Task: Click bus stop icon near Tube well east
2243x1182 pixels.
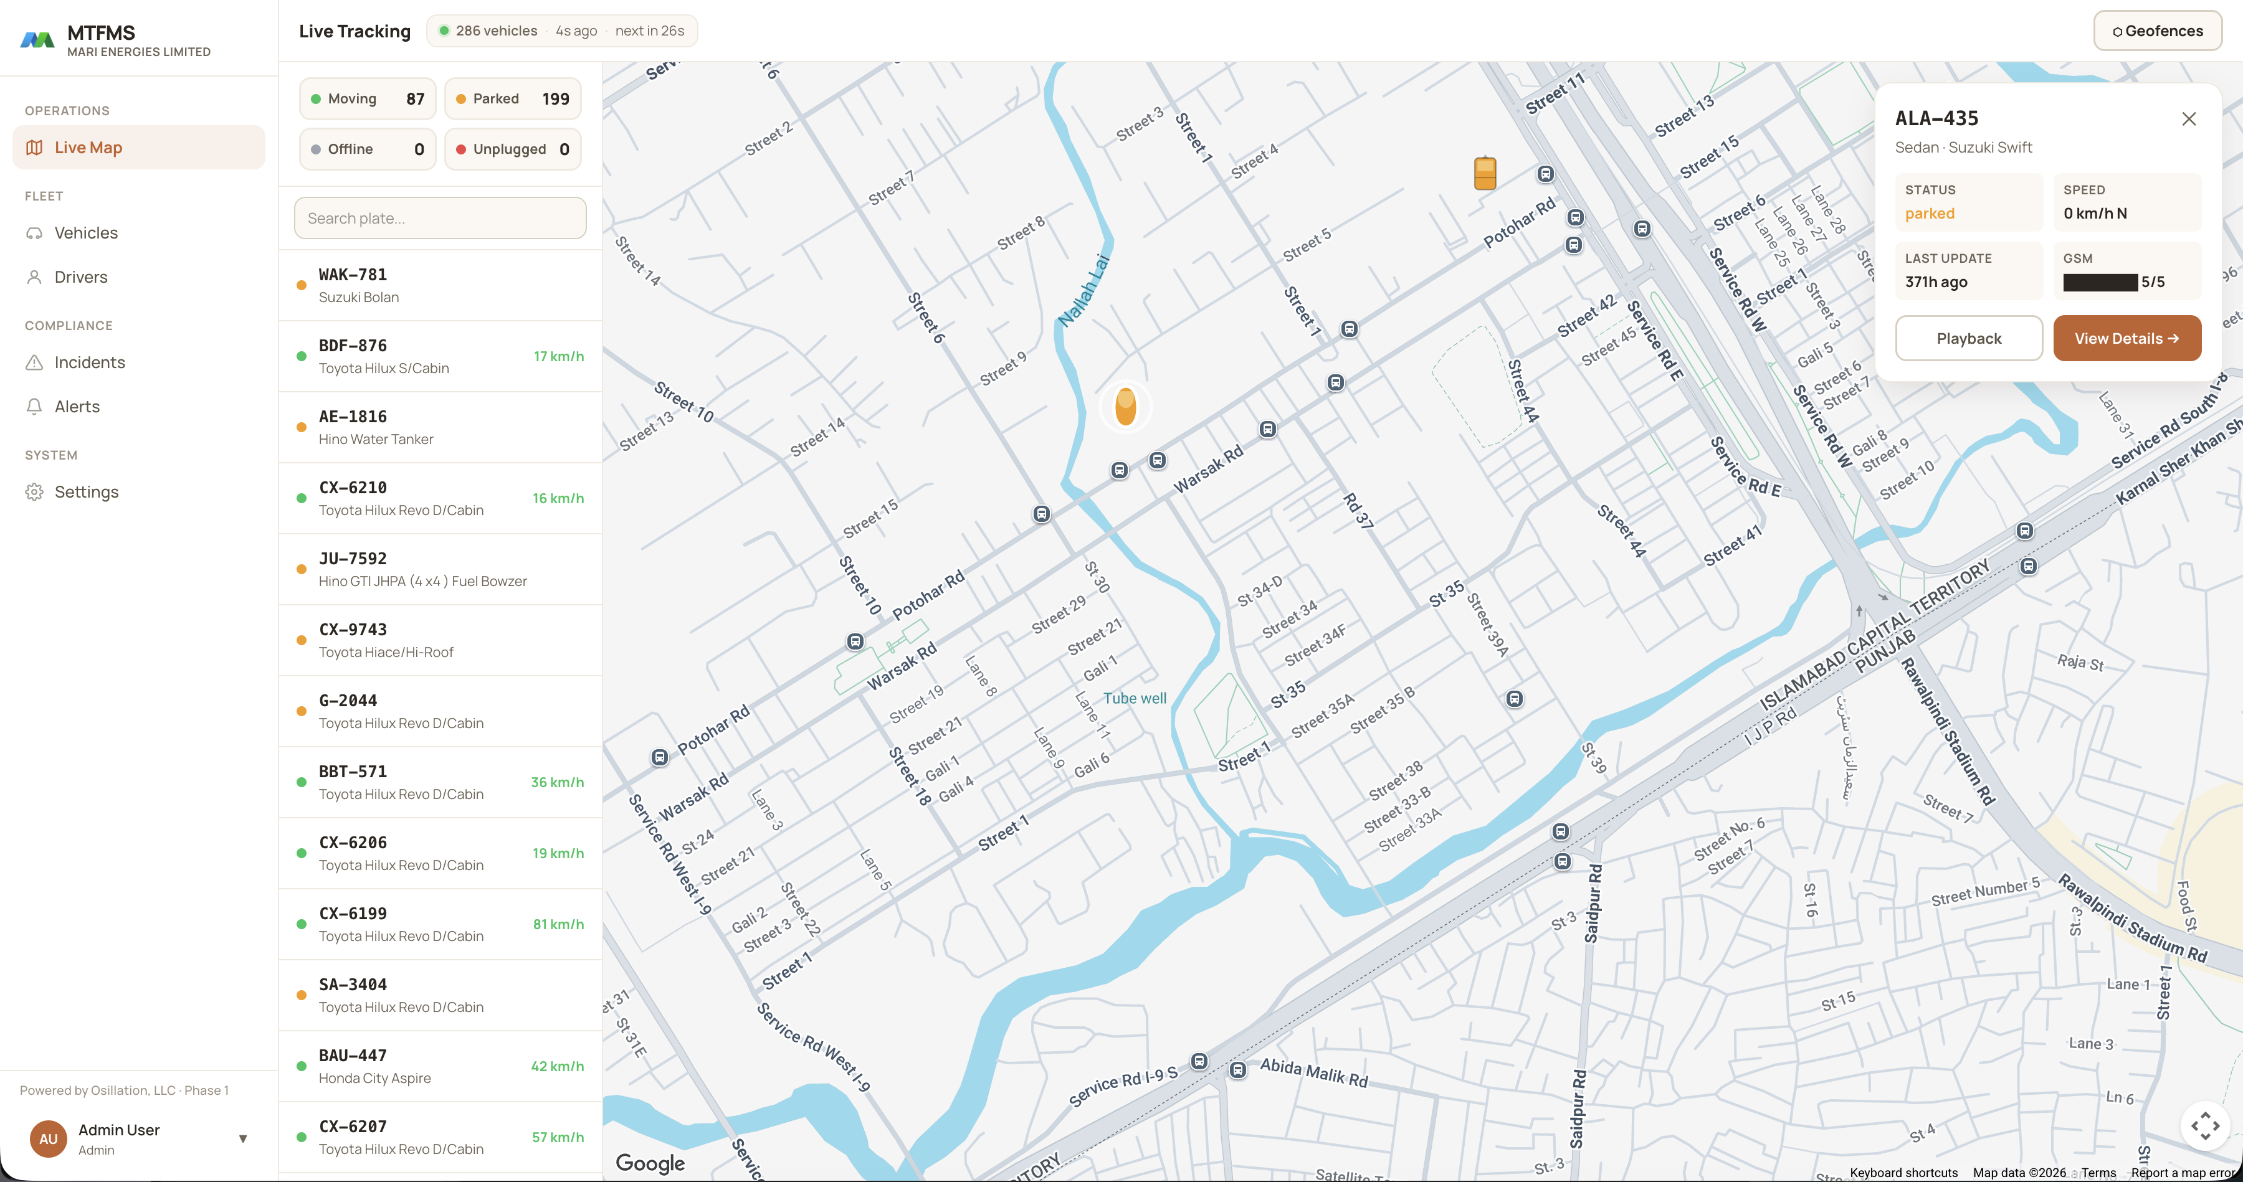Action: [1514, 699]
